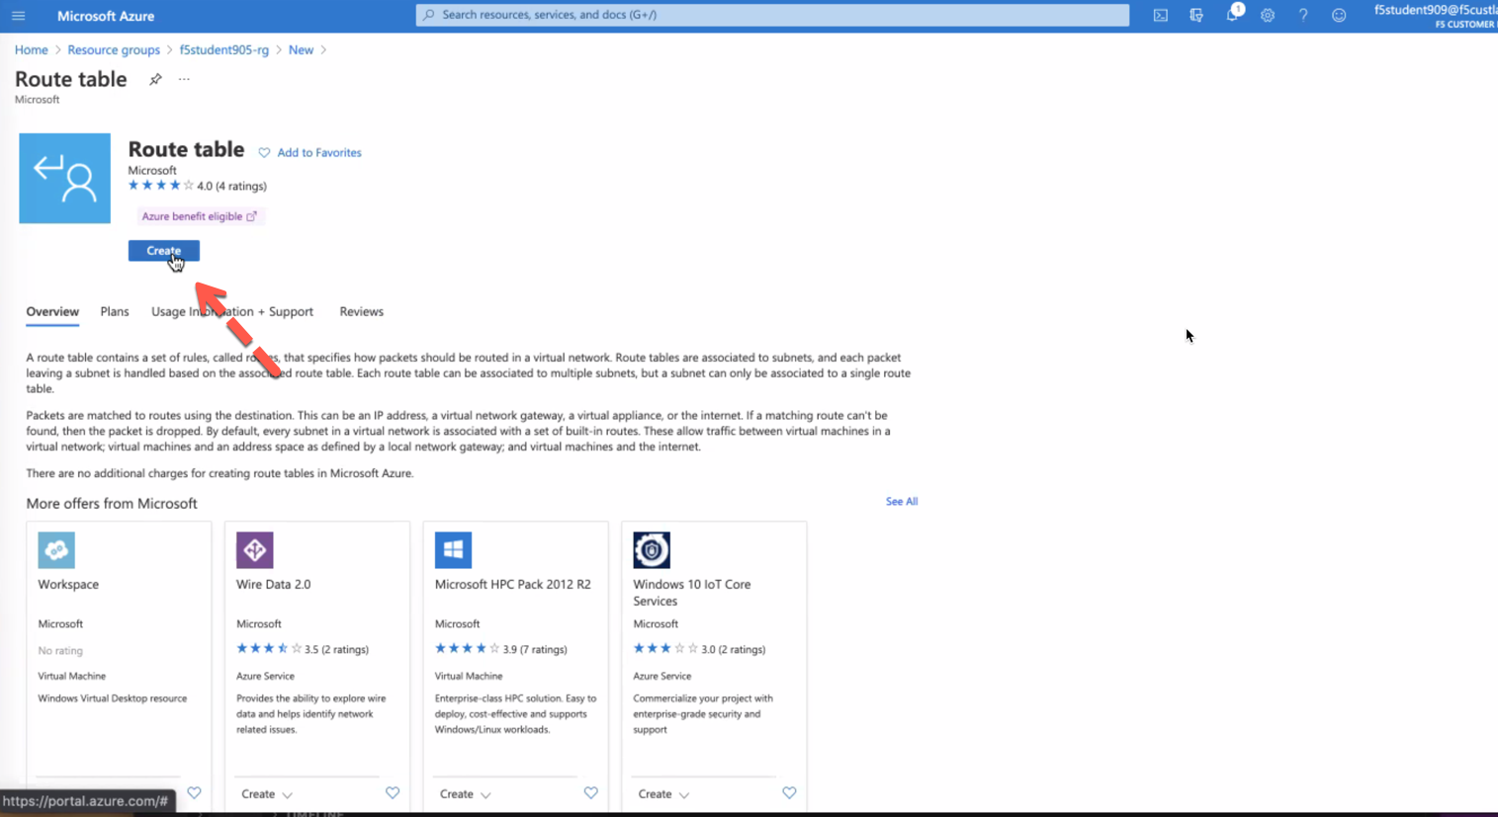The width and height of the screenshot is (1498, 817).
Task: Favorite Windows 10 IoT Core Services heart
Action: pos(789,793)
